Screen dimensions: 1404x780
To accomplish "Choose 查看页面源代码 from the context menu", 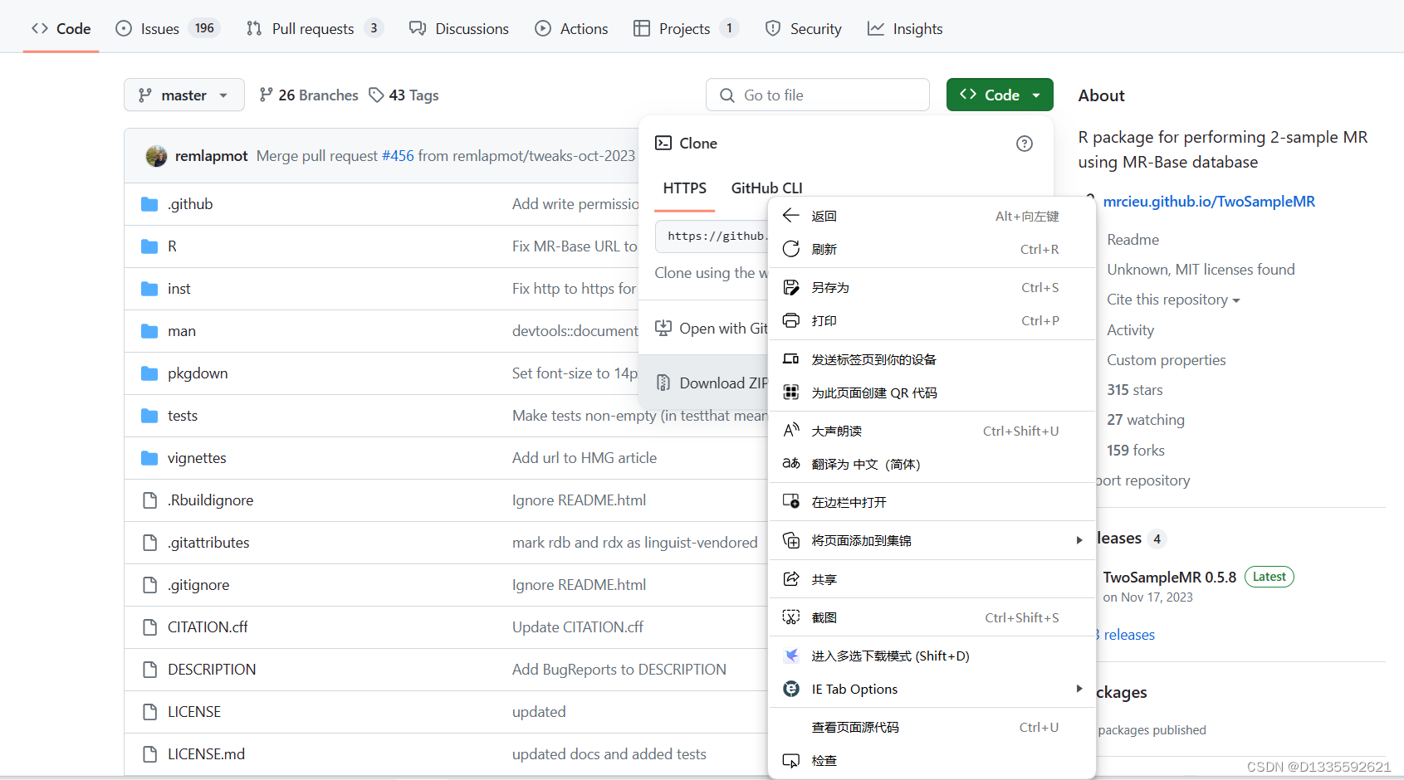I will tap(857, 726).
